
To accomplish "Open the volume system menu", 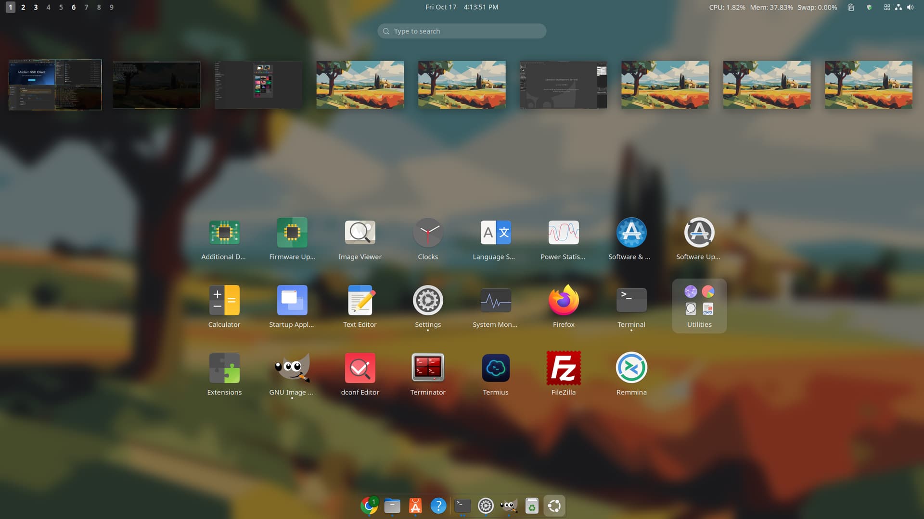I will click(910, 7).
